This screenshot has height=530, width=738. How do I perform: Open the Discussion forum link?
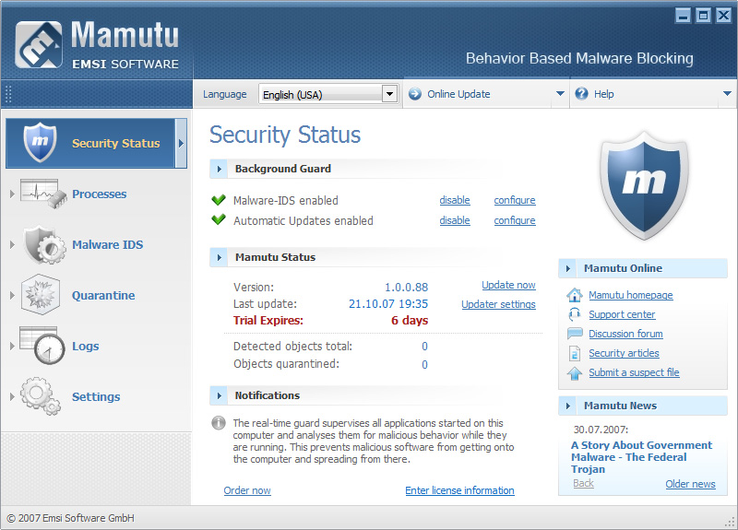625,334
